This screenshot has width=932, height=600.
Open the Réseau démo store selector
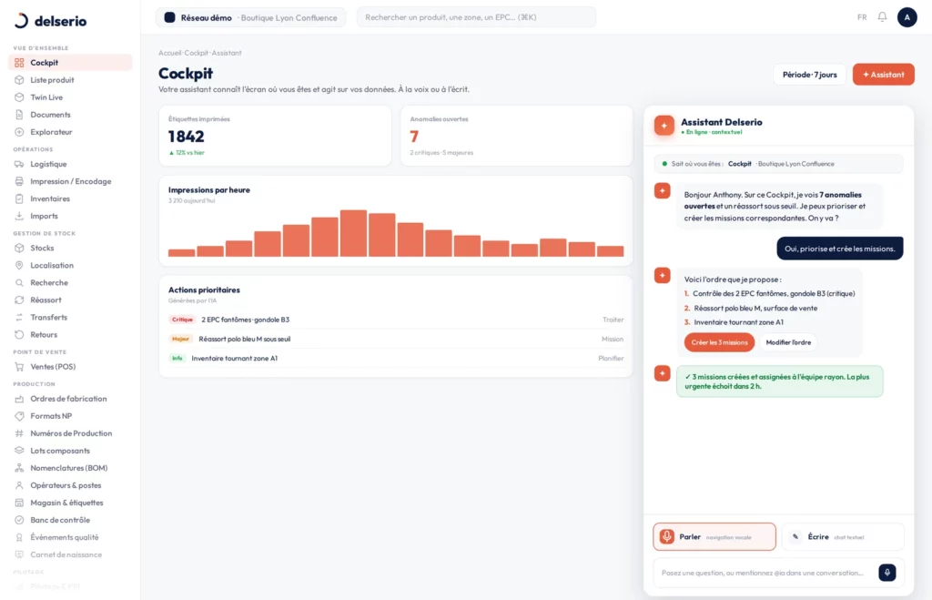point(250,18)
